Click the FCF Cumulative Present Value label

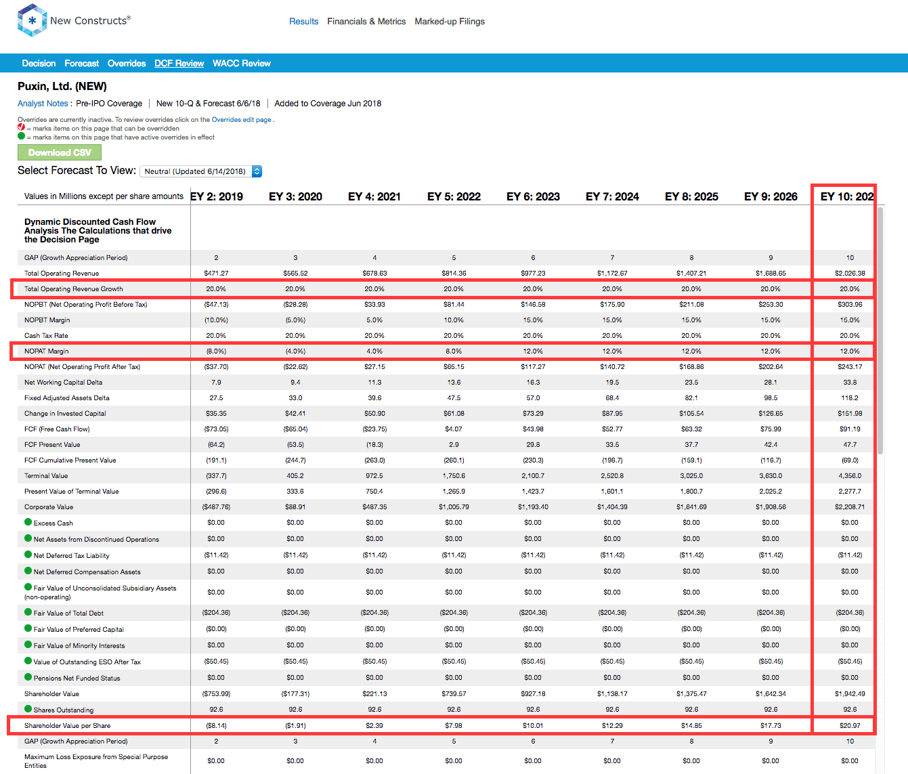70,460
